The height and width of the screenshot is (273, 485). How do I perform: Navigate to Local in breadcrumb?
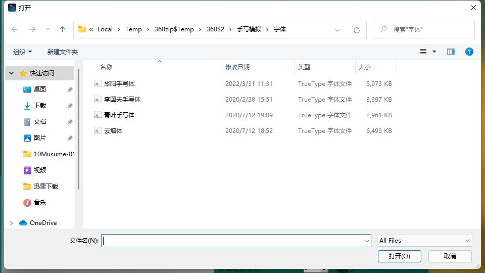coord(105,29)
